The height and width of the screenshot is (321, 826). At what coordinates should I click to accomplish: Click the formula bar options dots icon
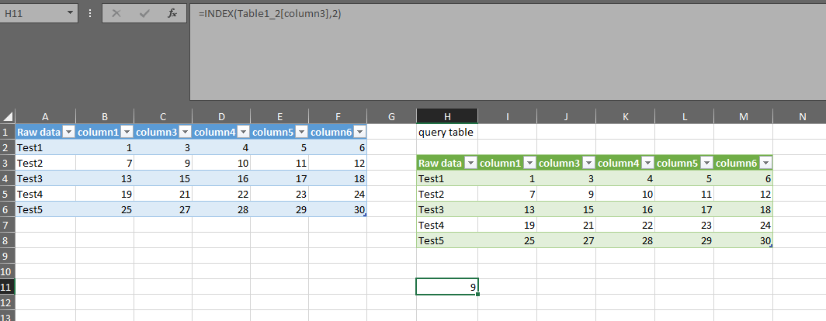click(x=90, y=14)
